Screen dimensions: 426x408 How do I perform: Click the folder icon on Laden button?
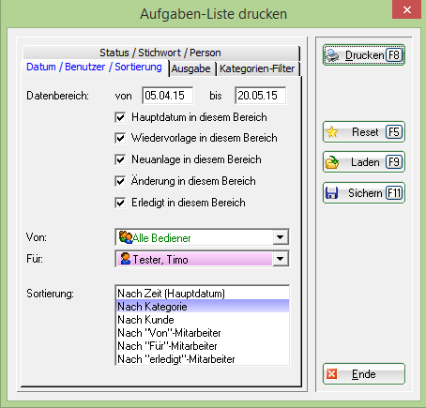point(332,162)
